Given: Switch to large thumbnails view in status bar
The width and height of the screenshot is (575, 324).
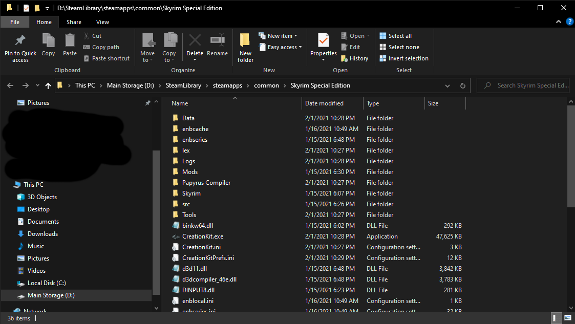Looking at the screenshot, I should [x=568, y=318].
